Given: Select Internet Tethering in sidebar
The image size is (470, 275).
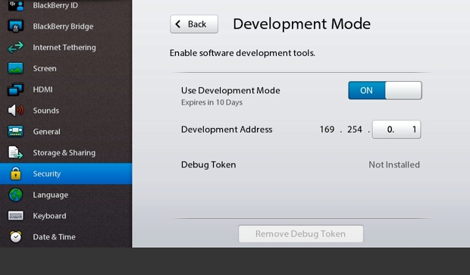Looking at the screenshot, I should [64, 47].
